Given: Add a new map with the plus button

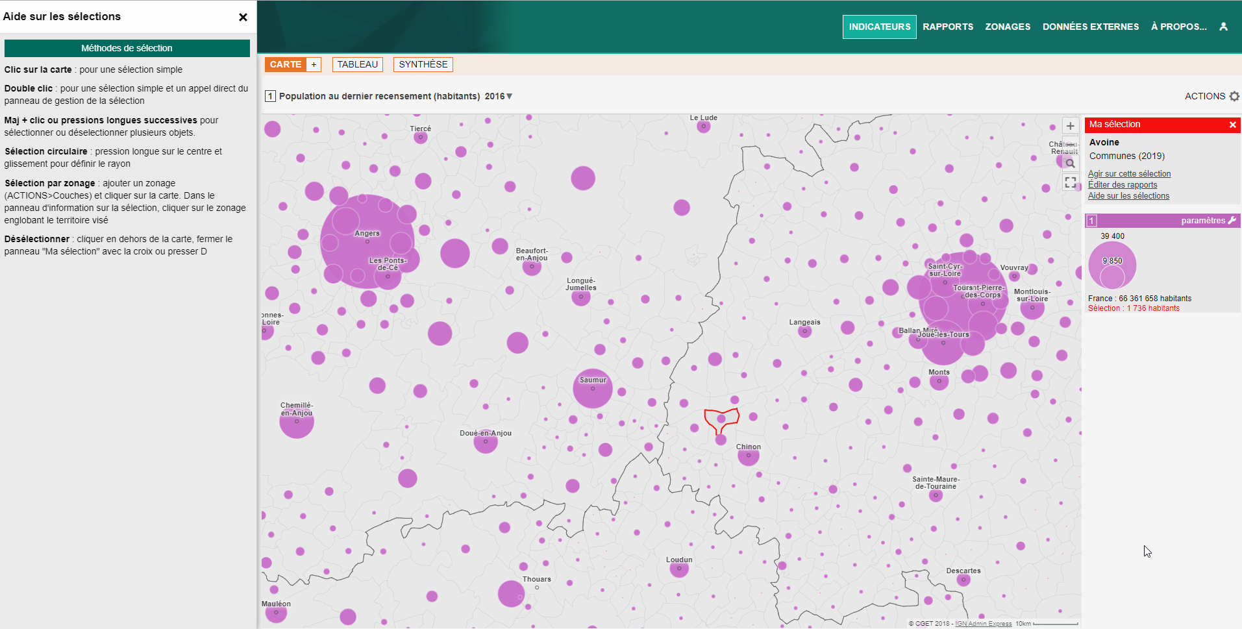Looking at the screenshot, I should pyautogui.click(x=314, y=64).
